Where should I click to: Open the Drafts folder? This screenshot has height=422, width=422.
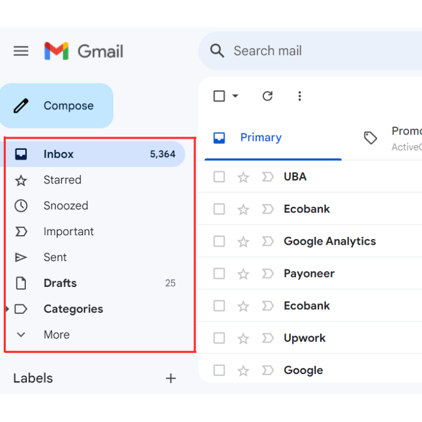click(x=93, y=283)
